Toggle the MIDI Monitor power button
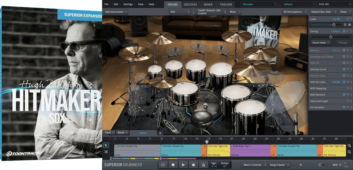Image resolution: width=353 pixels, height=170 pixels. click(344, 95)
